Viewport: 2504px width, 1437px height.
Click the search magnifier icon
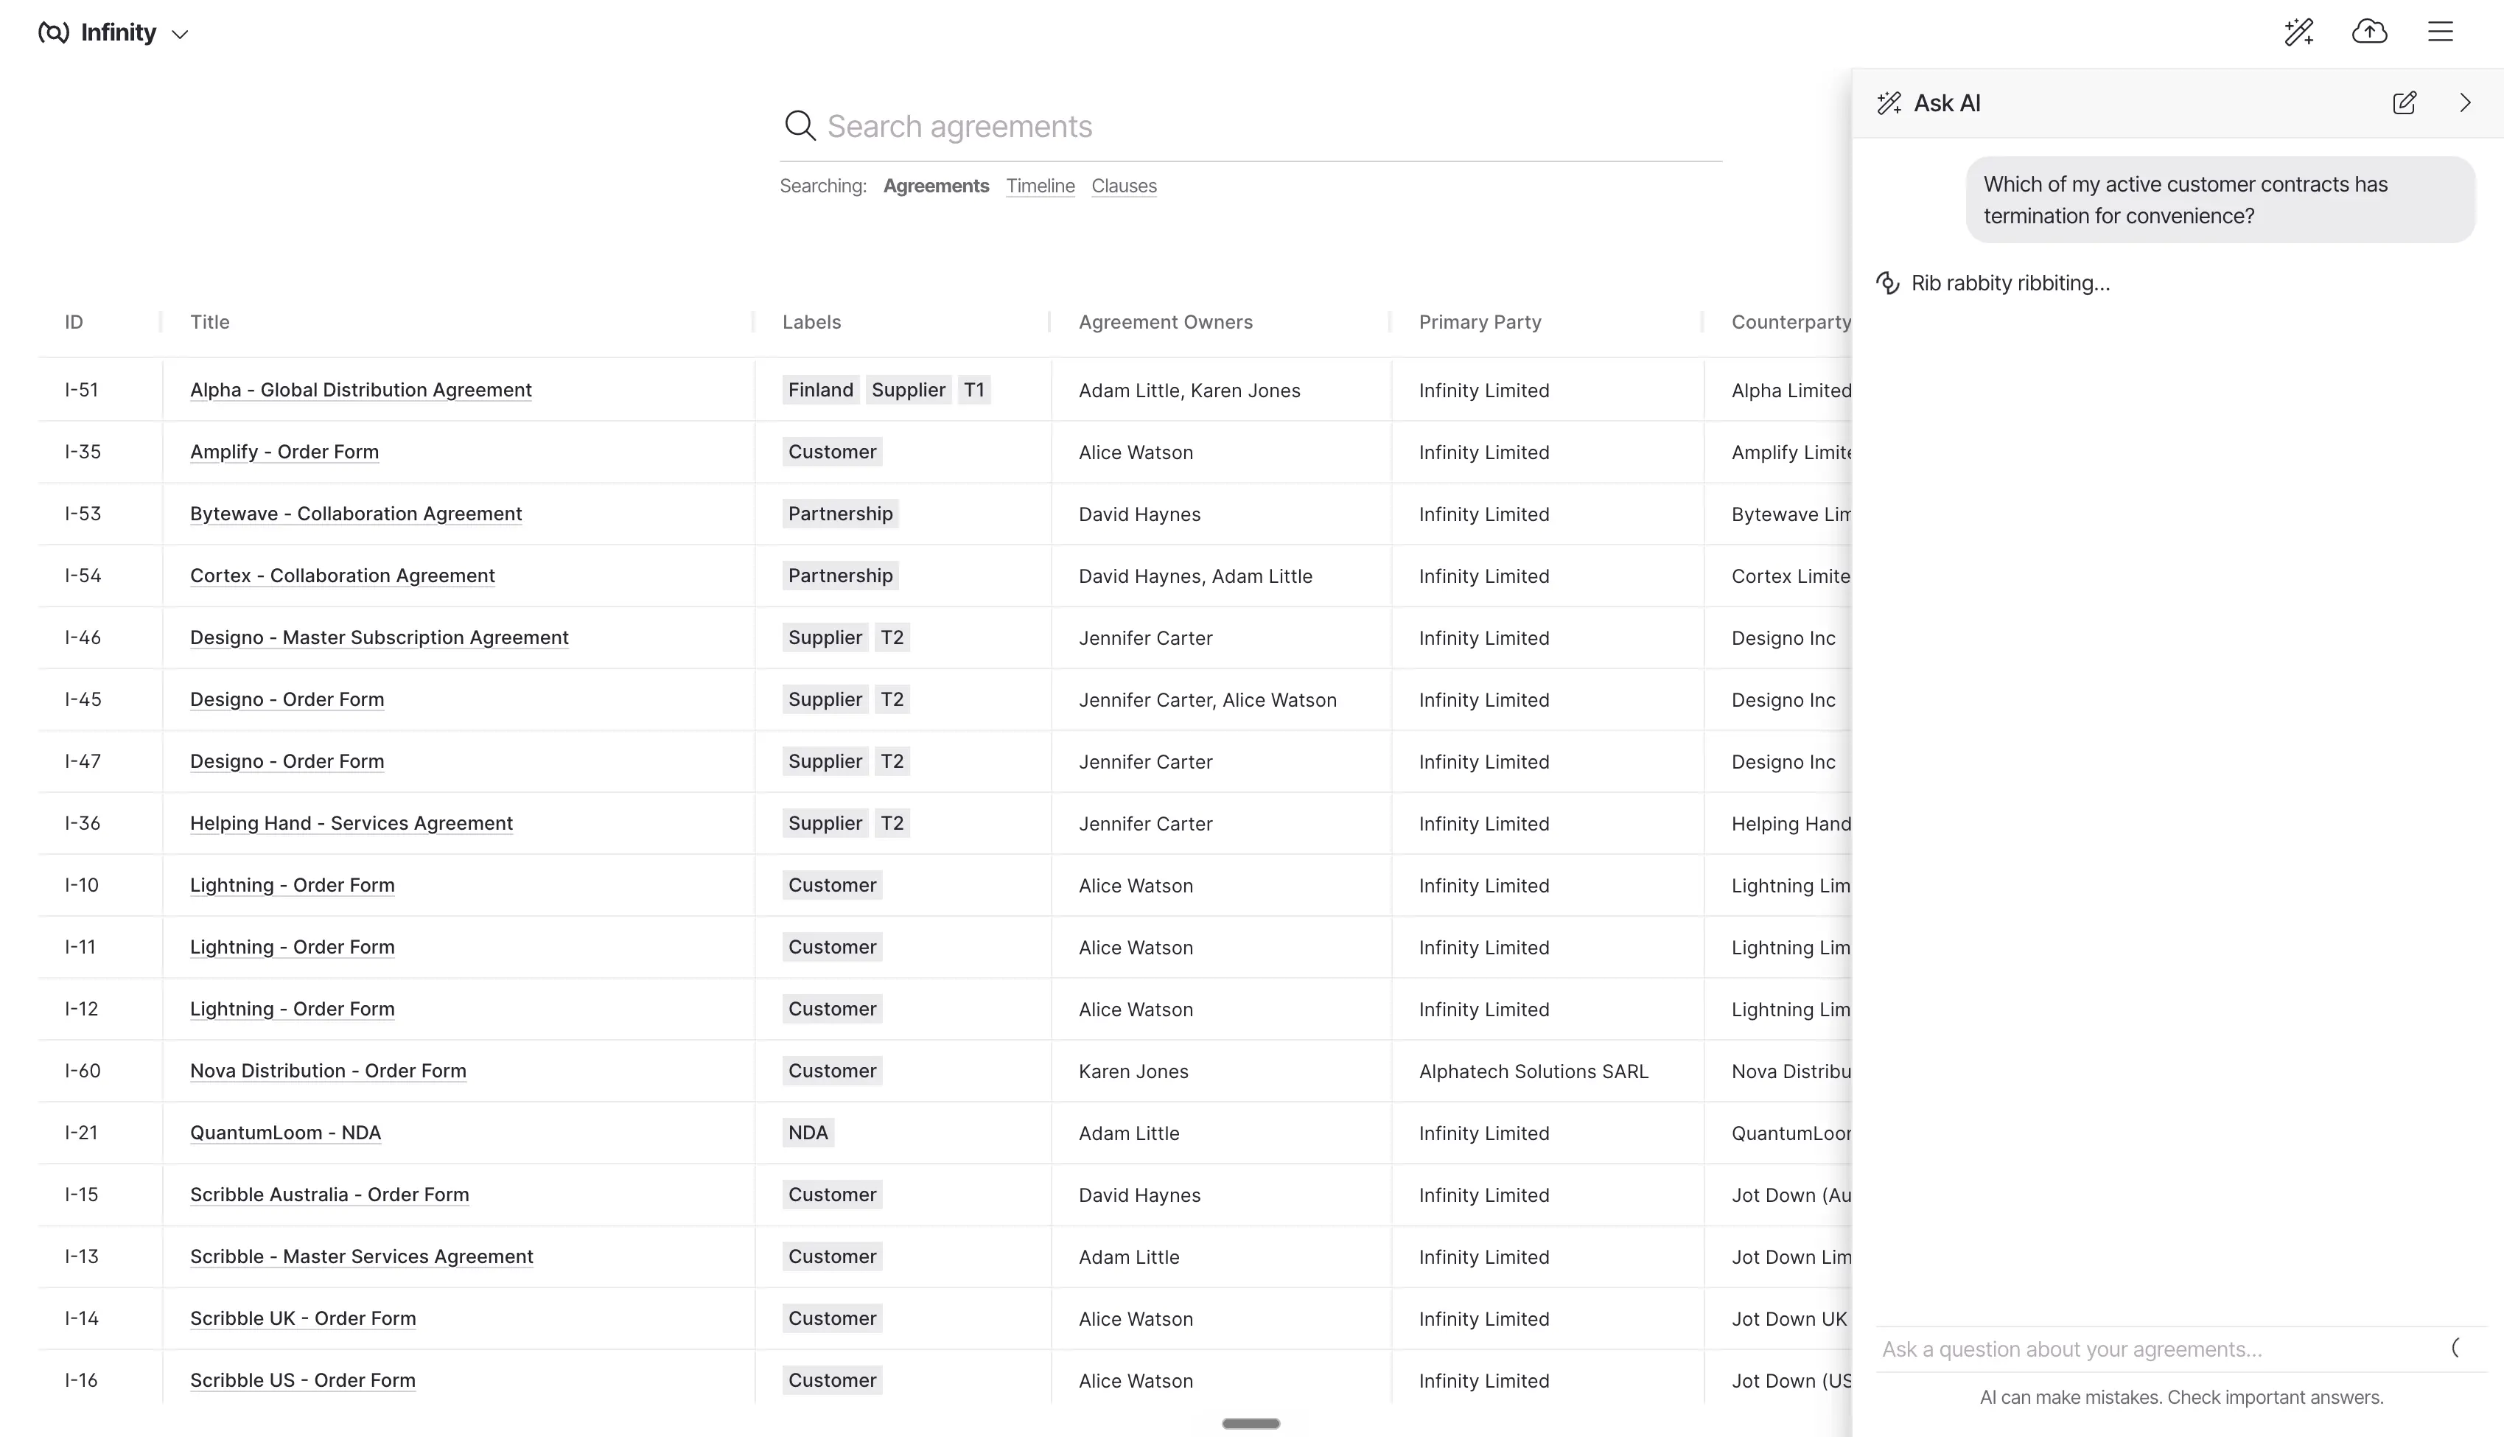(799, 125)
